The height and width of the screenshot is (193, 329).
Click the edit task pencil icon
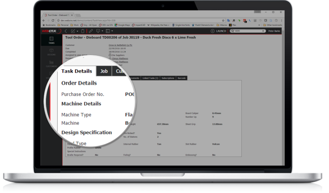(x=73, y=31)
